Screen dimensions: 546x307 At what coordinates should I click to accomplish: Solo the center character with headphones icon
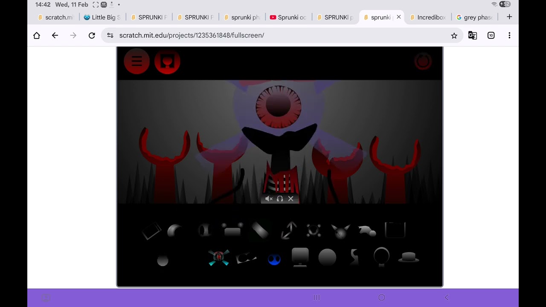(x=280, y=199)
